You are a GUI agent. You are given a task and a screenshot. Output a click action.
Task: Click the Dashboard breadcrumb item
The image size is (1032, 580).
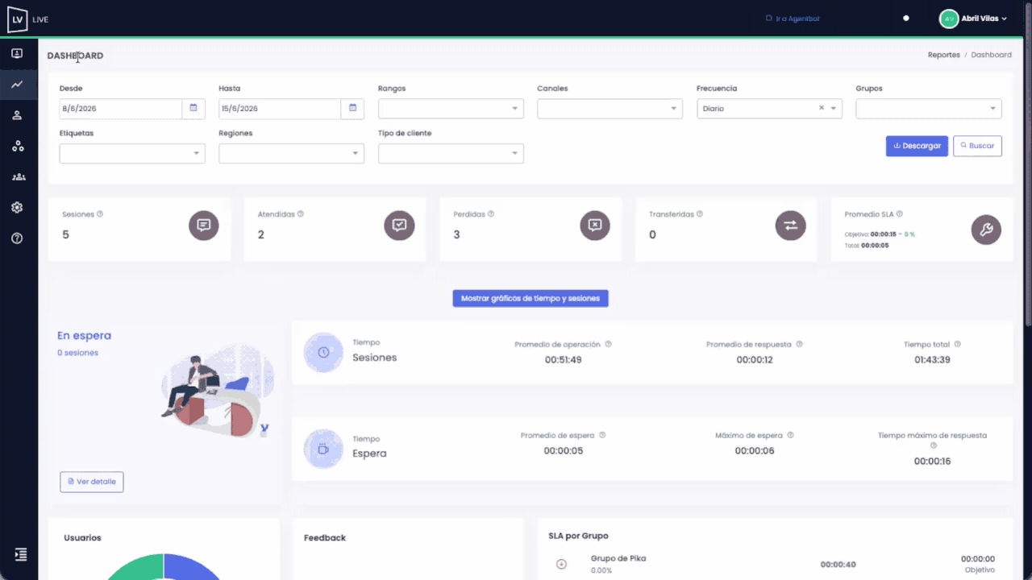pos(991,55)
